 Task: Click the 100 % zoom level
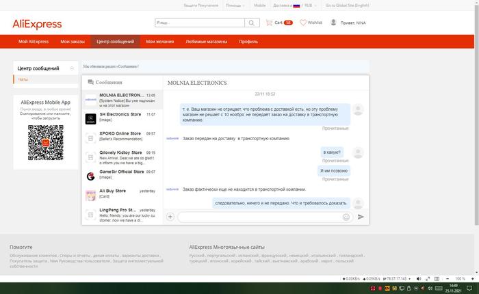tap(460, 279)
